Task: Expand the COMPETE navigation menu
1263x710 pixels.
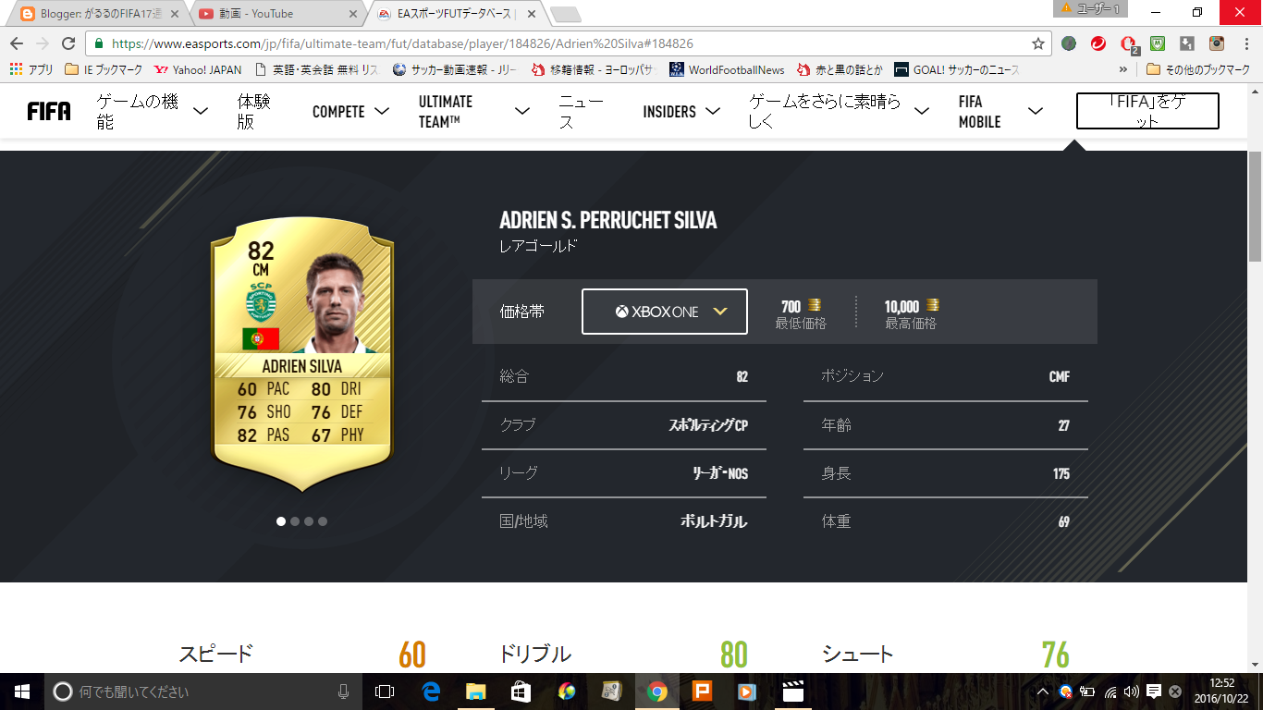Action: (351, 111)
